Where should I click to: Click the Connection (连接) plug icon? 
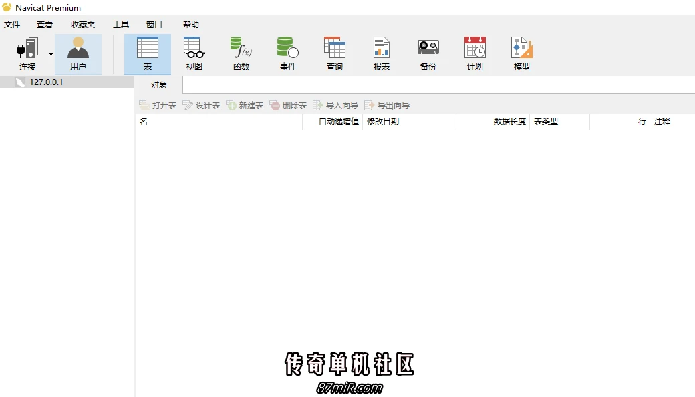[27, 48]
